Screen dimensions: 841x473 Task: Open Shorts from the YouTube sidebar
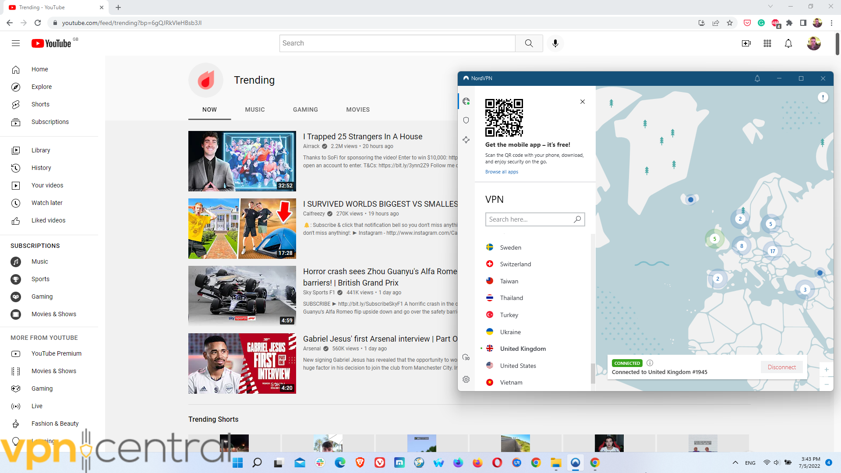[x=40, y=104]
